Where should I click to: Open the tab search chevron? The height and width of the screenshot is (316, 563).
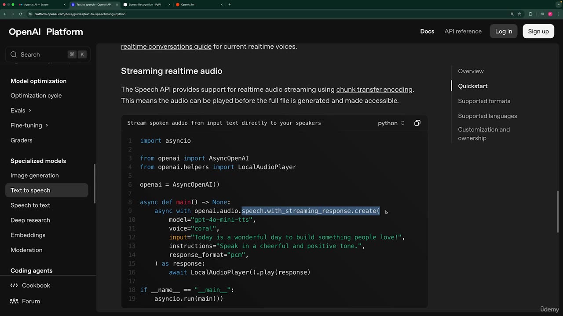(x=558, y=4)
